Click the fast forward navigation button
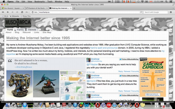Screen dimensions: 175x109 17,12
